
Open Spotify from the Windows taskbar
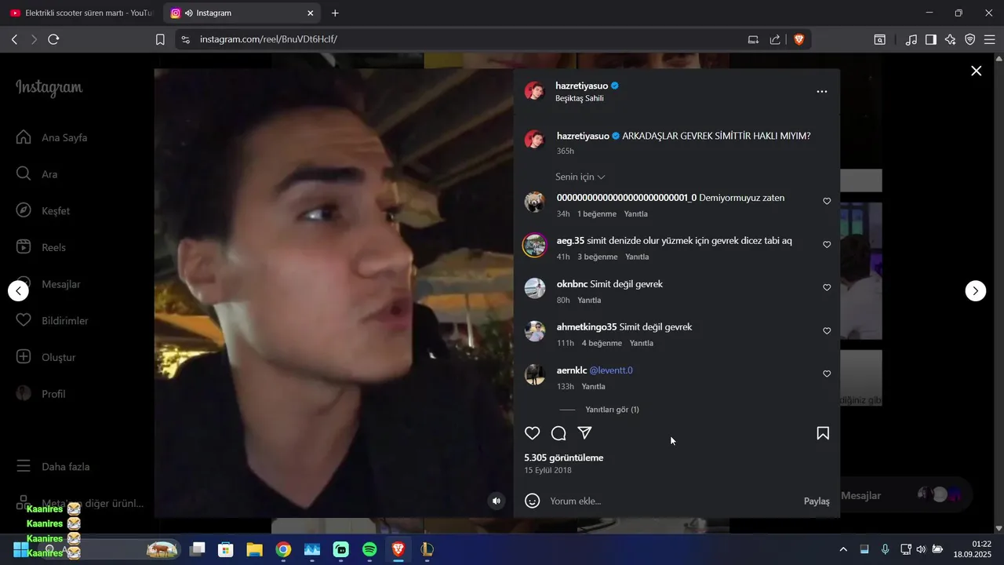coord(369,549)
